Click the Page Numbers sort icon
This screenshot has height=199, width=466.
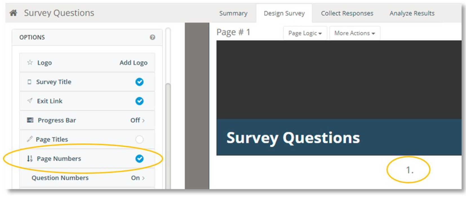click(30, 158)
